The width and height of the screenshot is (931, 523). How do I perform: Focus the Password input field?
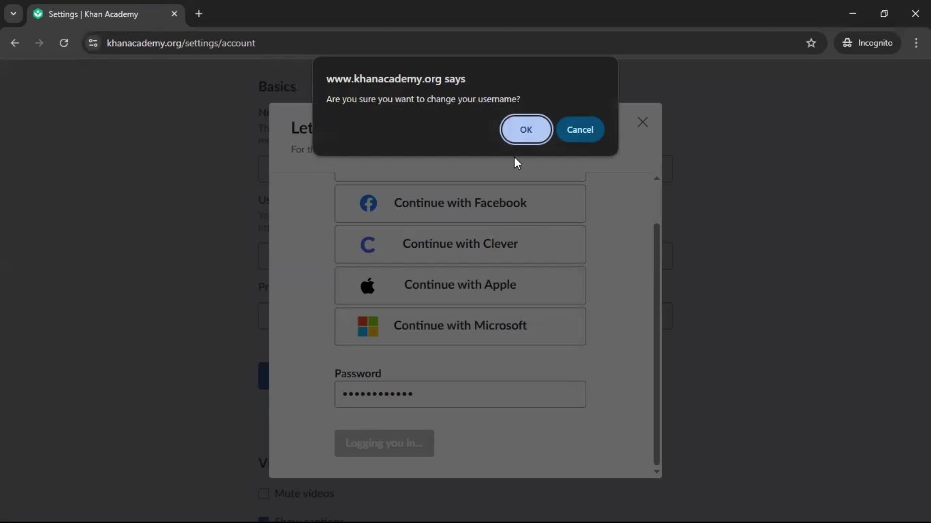tap(460, 394)
